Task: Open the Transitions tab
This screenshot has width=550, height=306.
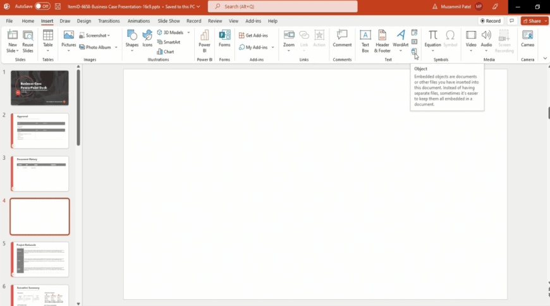Action: 109,21
